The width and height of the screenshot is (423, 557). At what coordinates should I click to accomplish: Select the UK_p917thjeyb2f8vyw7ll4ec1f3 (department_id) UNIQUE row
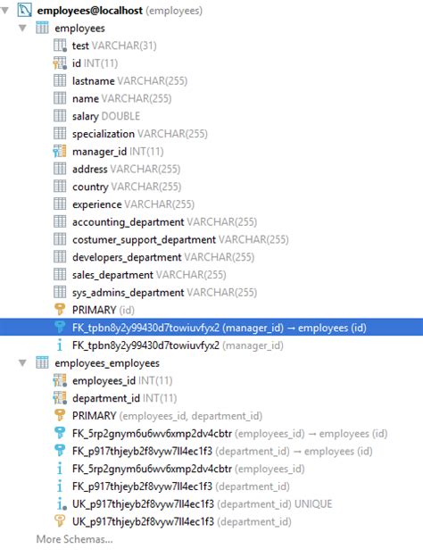point(203,504)
